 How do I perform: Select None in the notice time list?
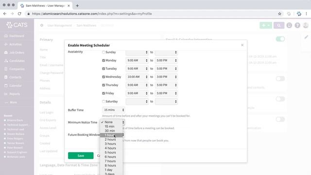[111, 122]
